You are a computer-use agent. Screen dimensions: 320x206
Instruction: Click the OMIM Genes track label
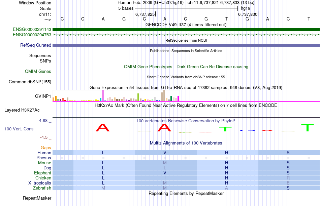[x=38, y=72]
